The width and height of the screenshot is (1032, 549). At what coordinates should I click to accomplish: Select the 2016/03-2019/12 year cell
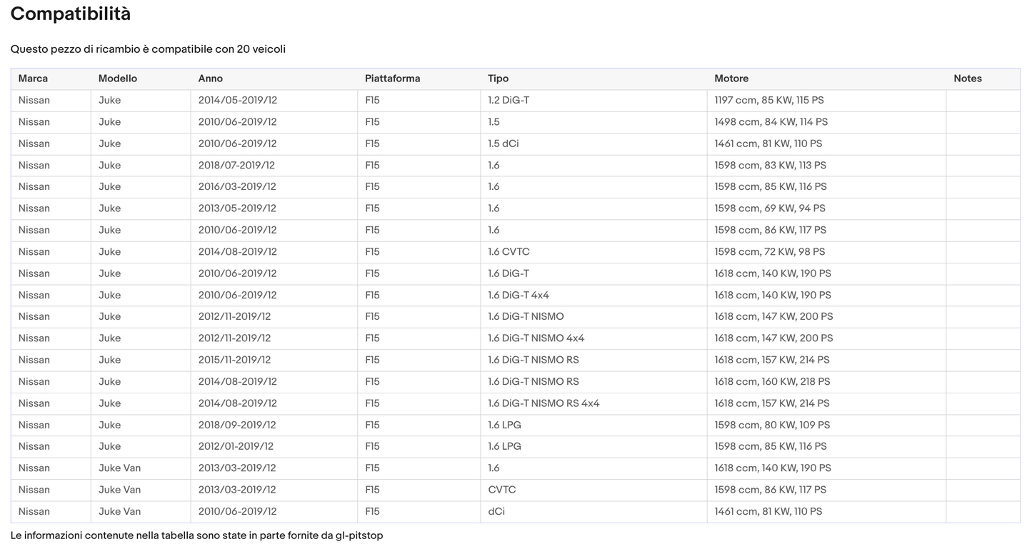pyautogui.click(x=237, y=186)
